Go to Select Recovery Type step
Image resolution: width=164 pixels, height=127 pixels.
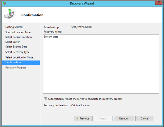[17, 52]
